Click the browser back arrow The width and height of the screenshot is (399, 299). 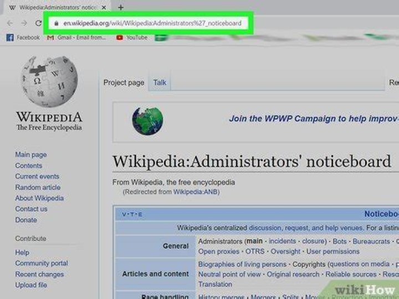coord(10,23)
